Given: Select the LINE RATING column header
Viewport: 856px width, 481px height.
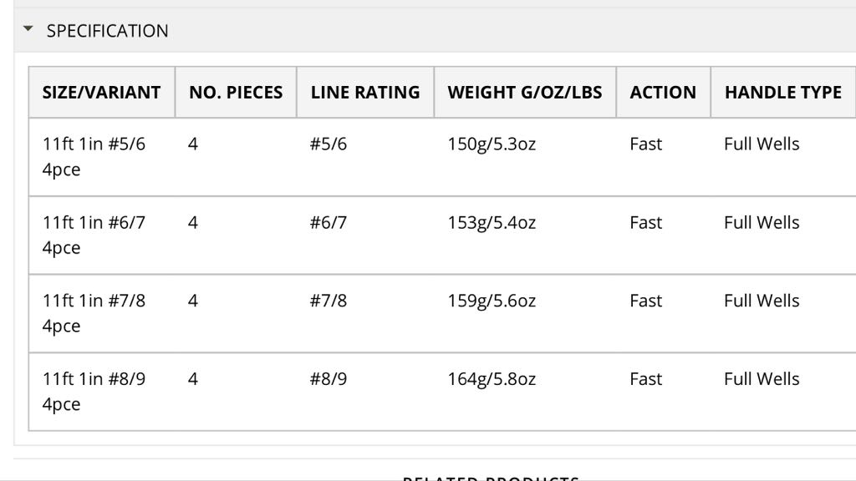Looking at the screenshot, I should (x=365, y=92).
